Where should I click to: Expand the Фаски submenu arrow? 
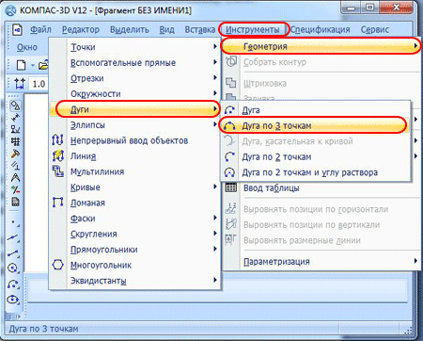(x=215, y=218)
